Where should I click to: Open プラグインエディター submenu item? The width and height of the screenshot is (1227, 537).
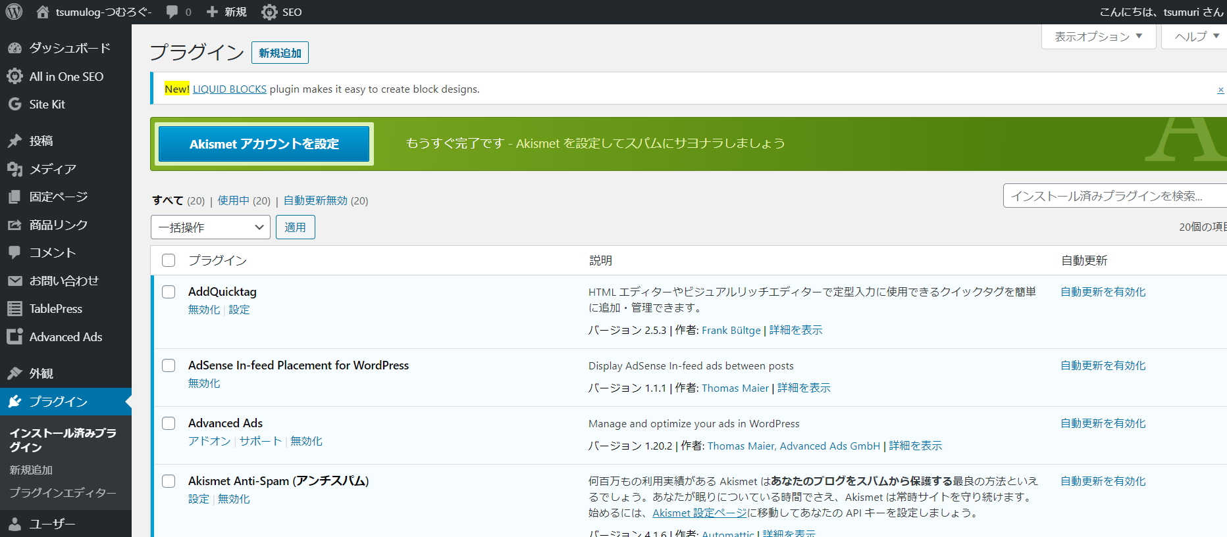(x=63, y=493)
